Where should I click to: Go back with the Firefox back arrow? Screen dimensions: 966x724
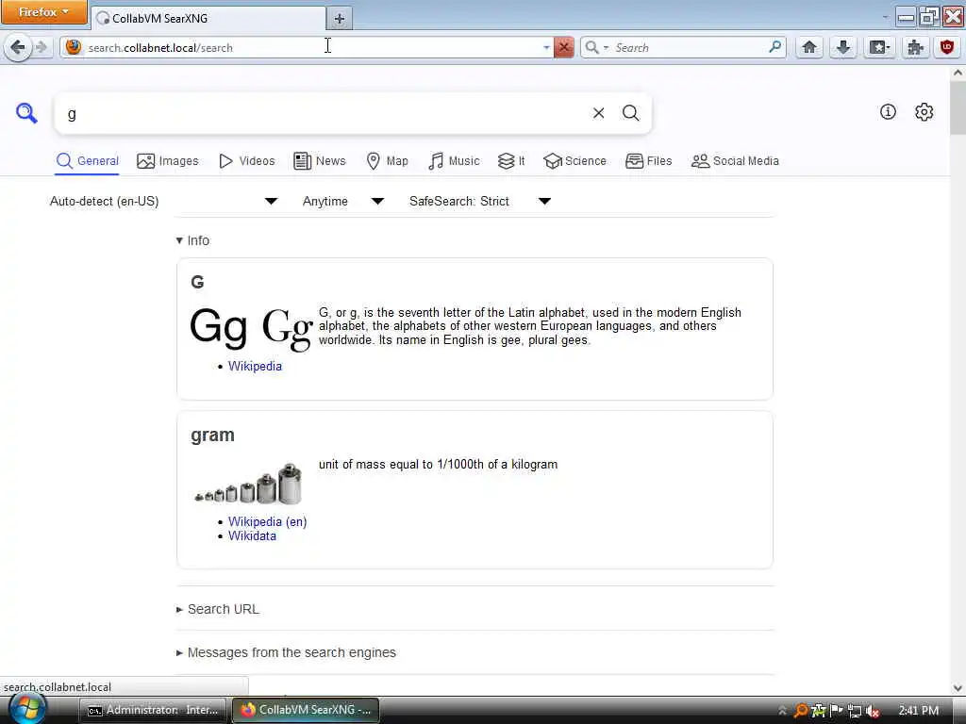coord(18,47)
